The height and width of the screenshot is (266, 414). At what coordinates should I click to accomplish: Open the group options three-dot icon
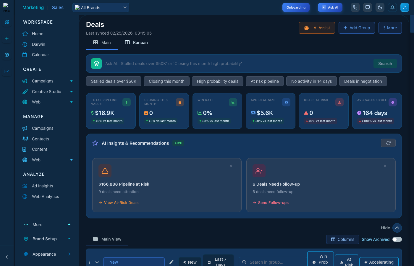point(89,262)
